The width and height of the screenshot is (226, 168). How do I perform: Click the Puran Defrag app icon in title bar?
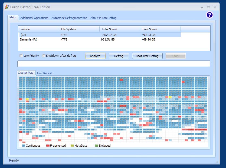7,7
